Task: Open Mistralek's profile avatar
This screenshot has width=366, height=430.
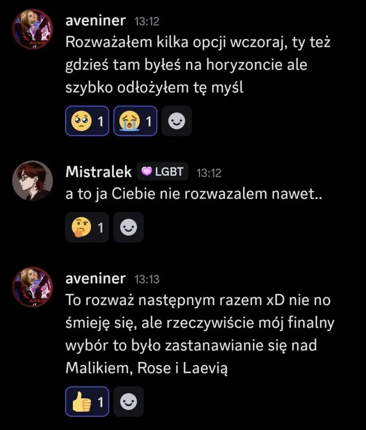Action: click(x=32, y=180)
